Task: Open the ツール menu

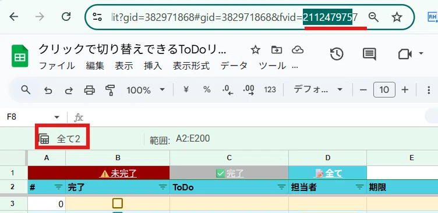Action: click(273, 66)
